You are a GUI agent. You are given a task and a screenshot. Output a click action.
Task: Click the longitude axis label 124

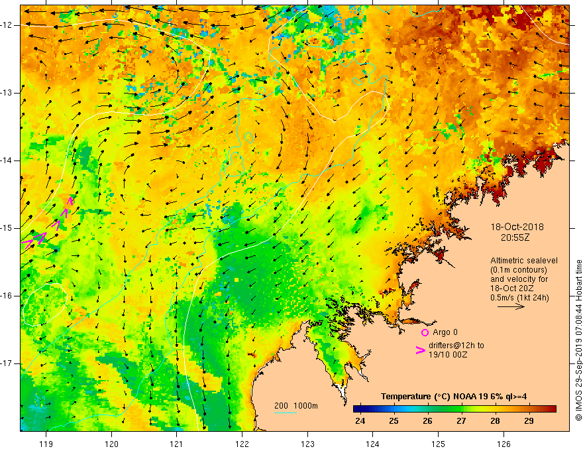373,444
